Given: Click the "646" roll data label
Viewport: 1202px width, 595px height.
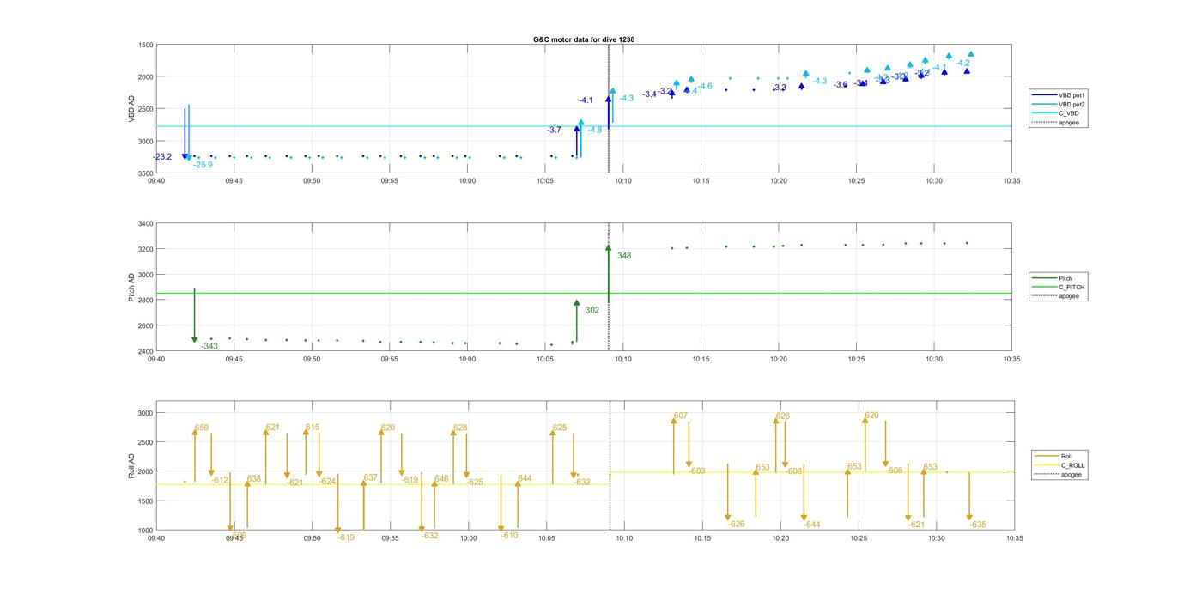Looking at the screenshot, I should 441,479.
